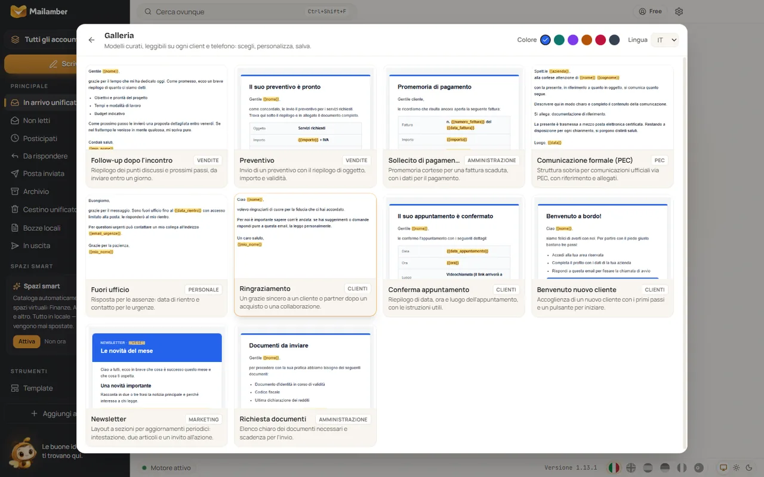Open Cestino unificato trash icon
The image size is (764, 477).
(15, 209)
